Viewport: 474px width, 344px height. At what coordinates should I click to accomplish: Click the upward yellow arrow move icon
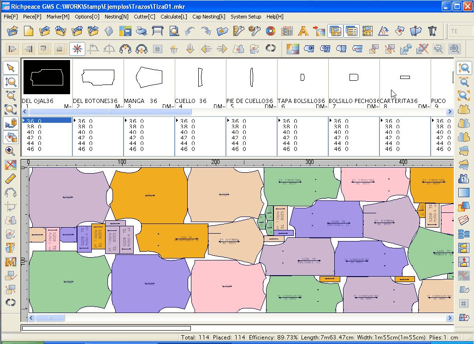pos(174,49)
